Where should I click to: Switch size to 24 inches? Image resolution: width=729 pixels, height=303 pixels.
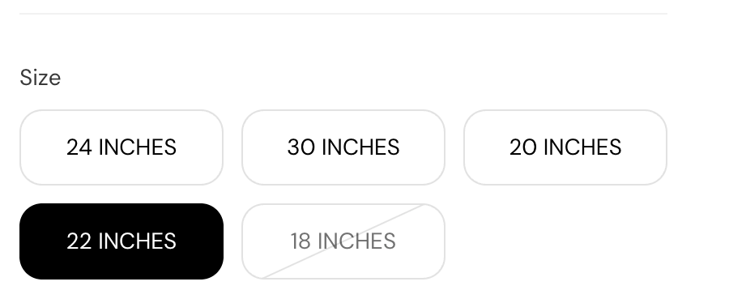coord(122,147)
